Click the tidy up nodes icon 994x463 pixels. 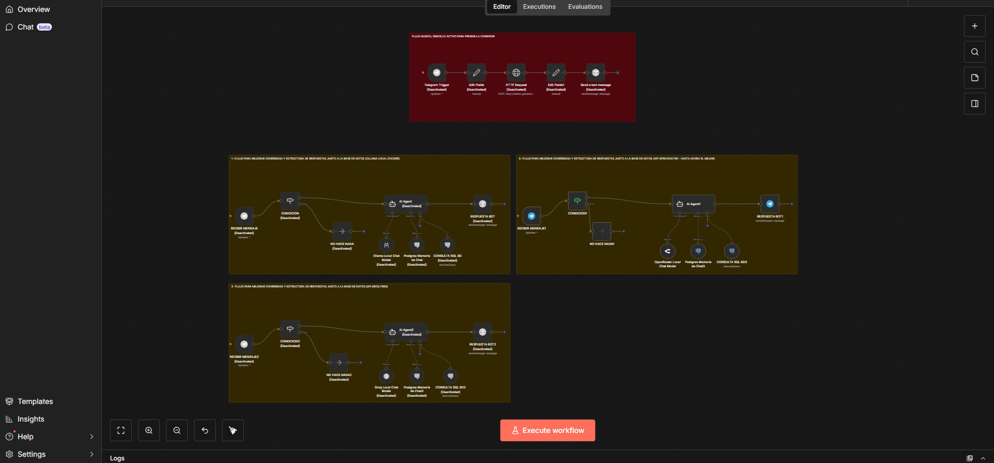click(x=233, y=430)
